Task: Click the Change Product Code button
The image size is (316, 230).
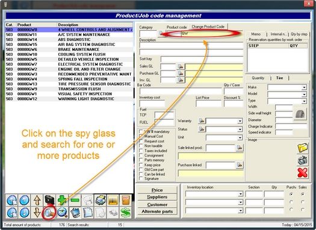Action: (208, 26)
